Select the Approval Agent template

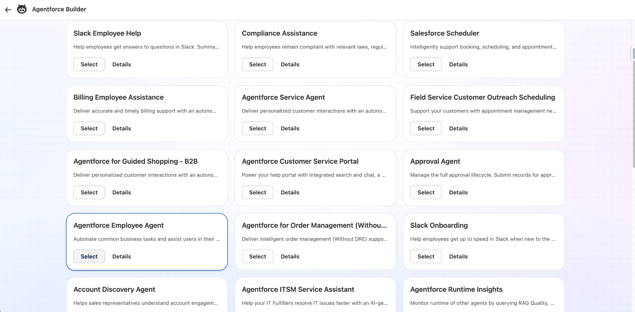(x=426, y=193)
